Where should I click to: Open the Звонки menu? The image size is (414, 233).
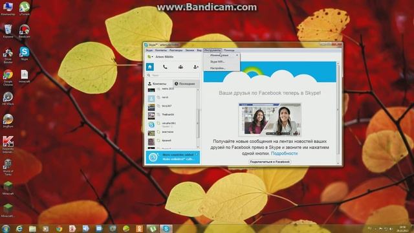click(x=190, y=50)
